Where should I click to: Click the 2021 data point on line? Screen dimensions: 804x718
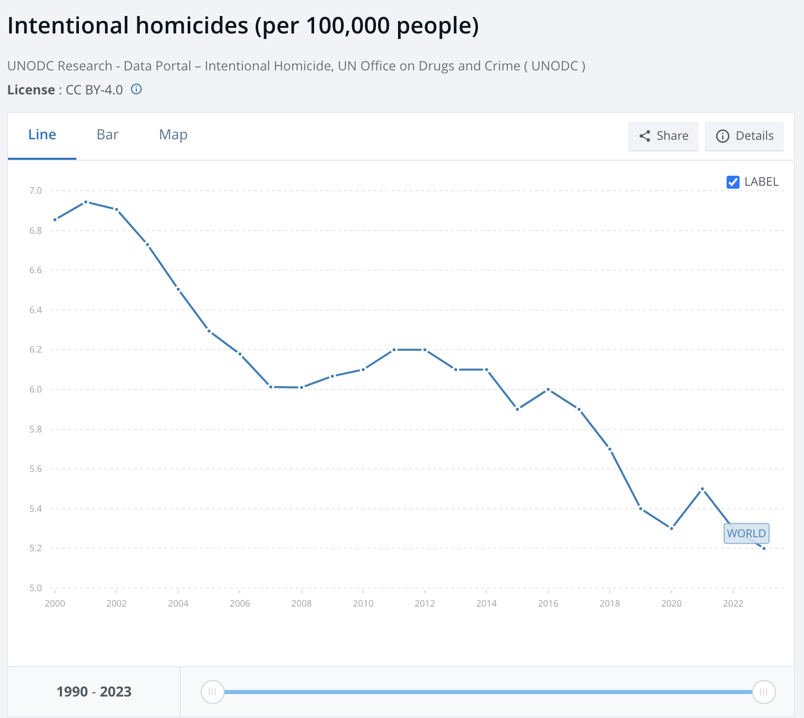[703, 489]
